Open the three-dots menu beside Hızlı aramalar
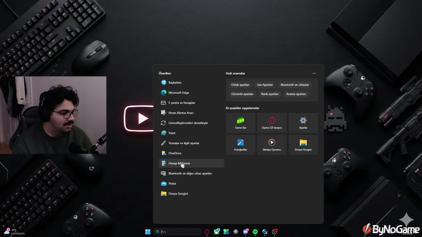Viewport: 422px width, 237px height. [314, 73]
